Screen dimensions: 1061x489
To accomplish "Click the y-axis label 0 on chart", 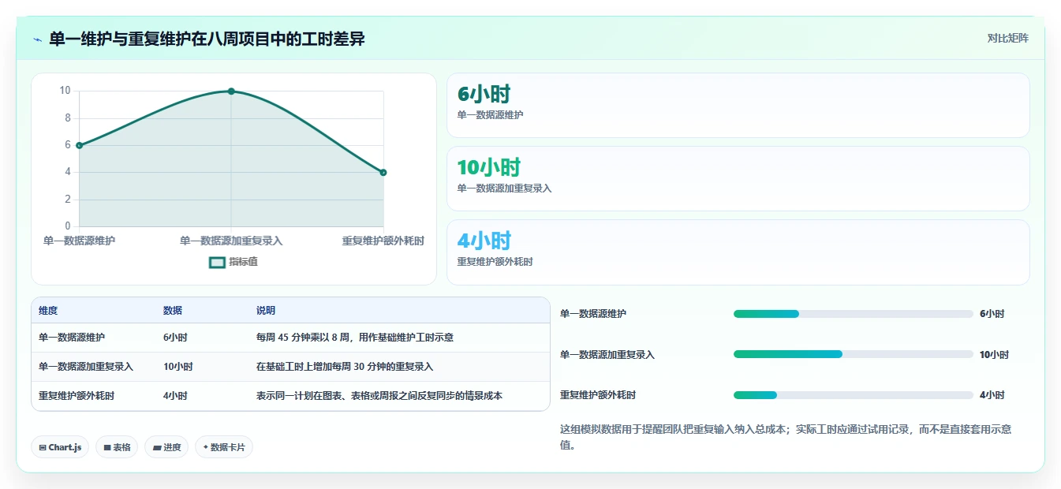I will pyautogui.click(x=67, y=226).
